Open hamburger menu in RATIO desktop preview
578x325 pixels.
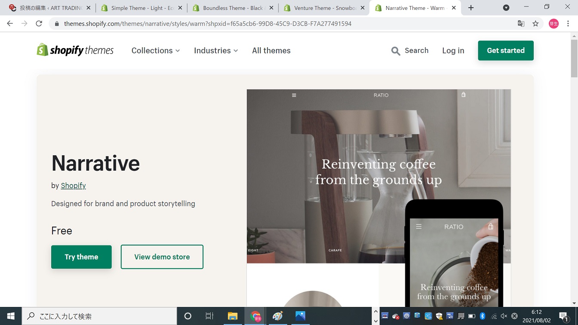point(294,95)
